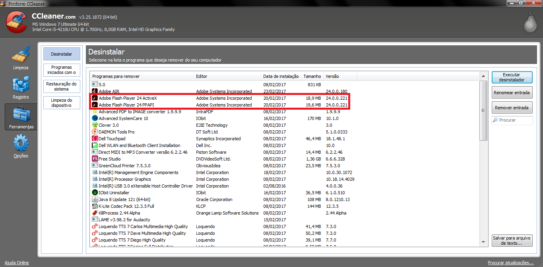Open Restauração do sistema tab

pyautogui.click(x=62, y=87)
